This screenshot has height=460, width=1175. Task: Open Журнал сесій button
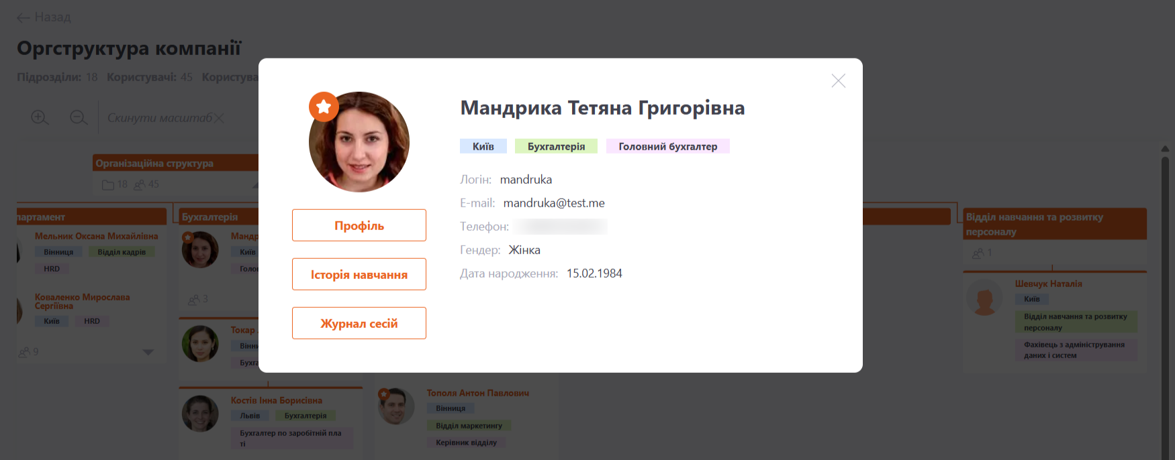359,324
